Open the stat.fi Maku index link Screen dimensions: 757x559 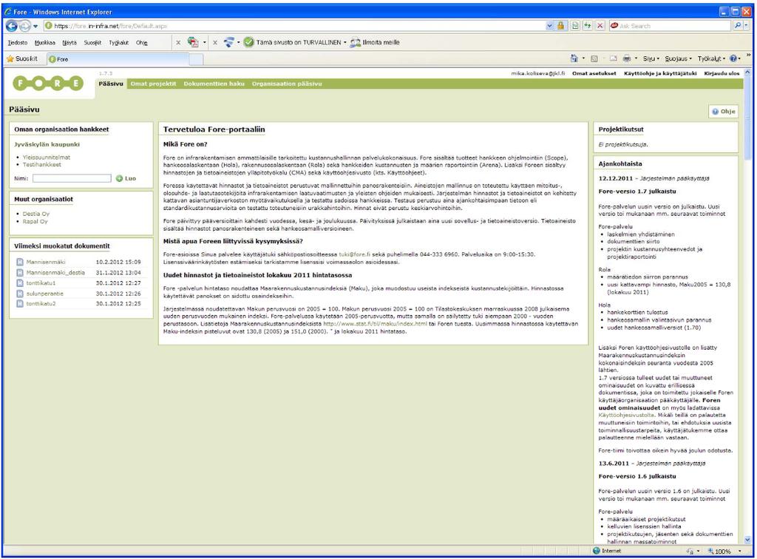point(375,324)
